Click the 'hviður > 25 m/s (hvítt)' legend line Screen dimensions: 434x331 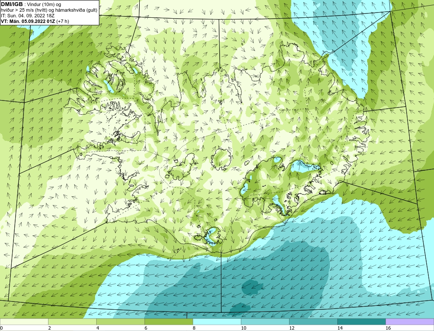(25, 10)
